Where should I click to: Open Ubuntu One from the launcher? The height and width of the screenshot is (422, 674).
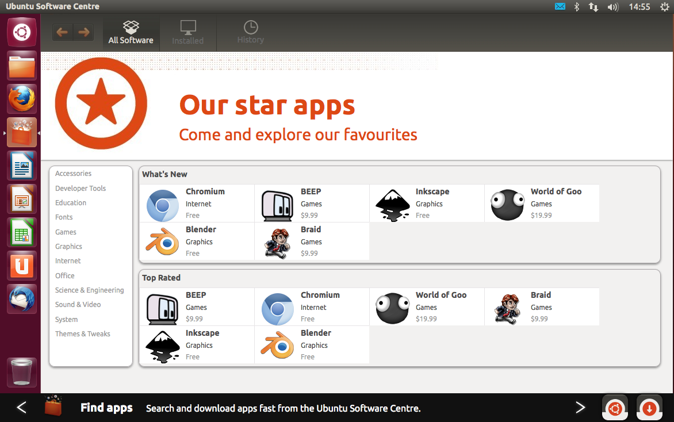click(x=21, y=266)
